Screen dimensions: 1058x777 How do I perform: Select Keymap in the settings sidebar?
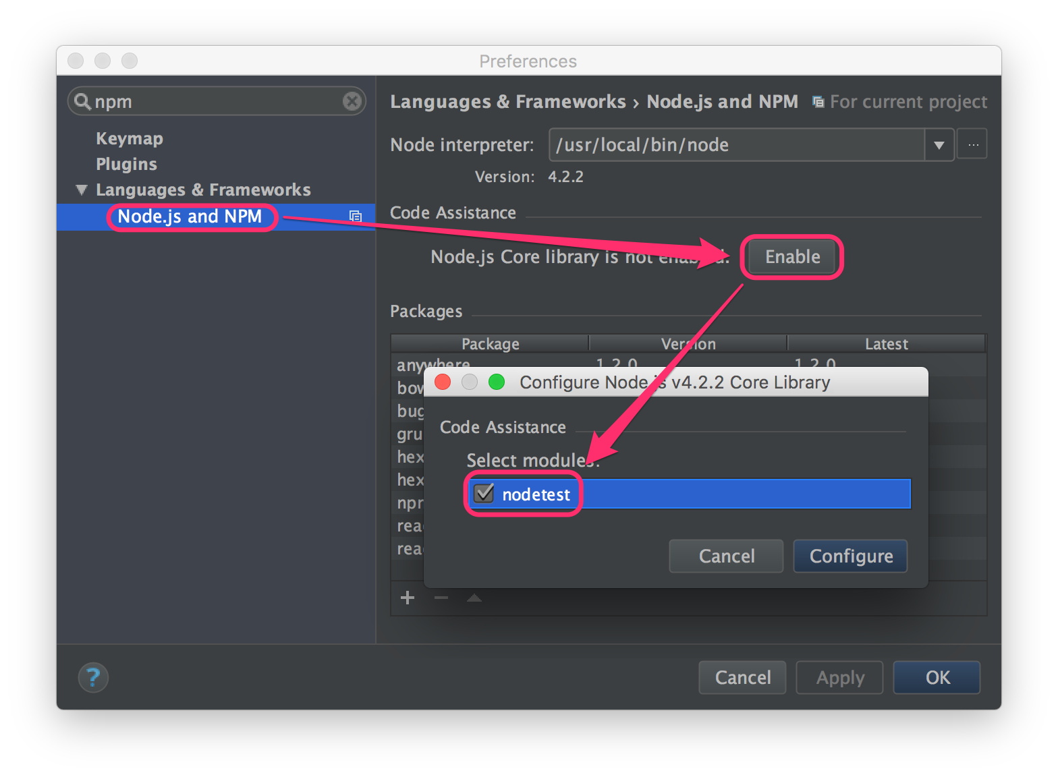pyautogui.click(x=130, y=138)
